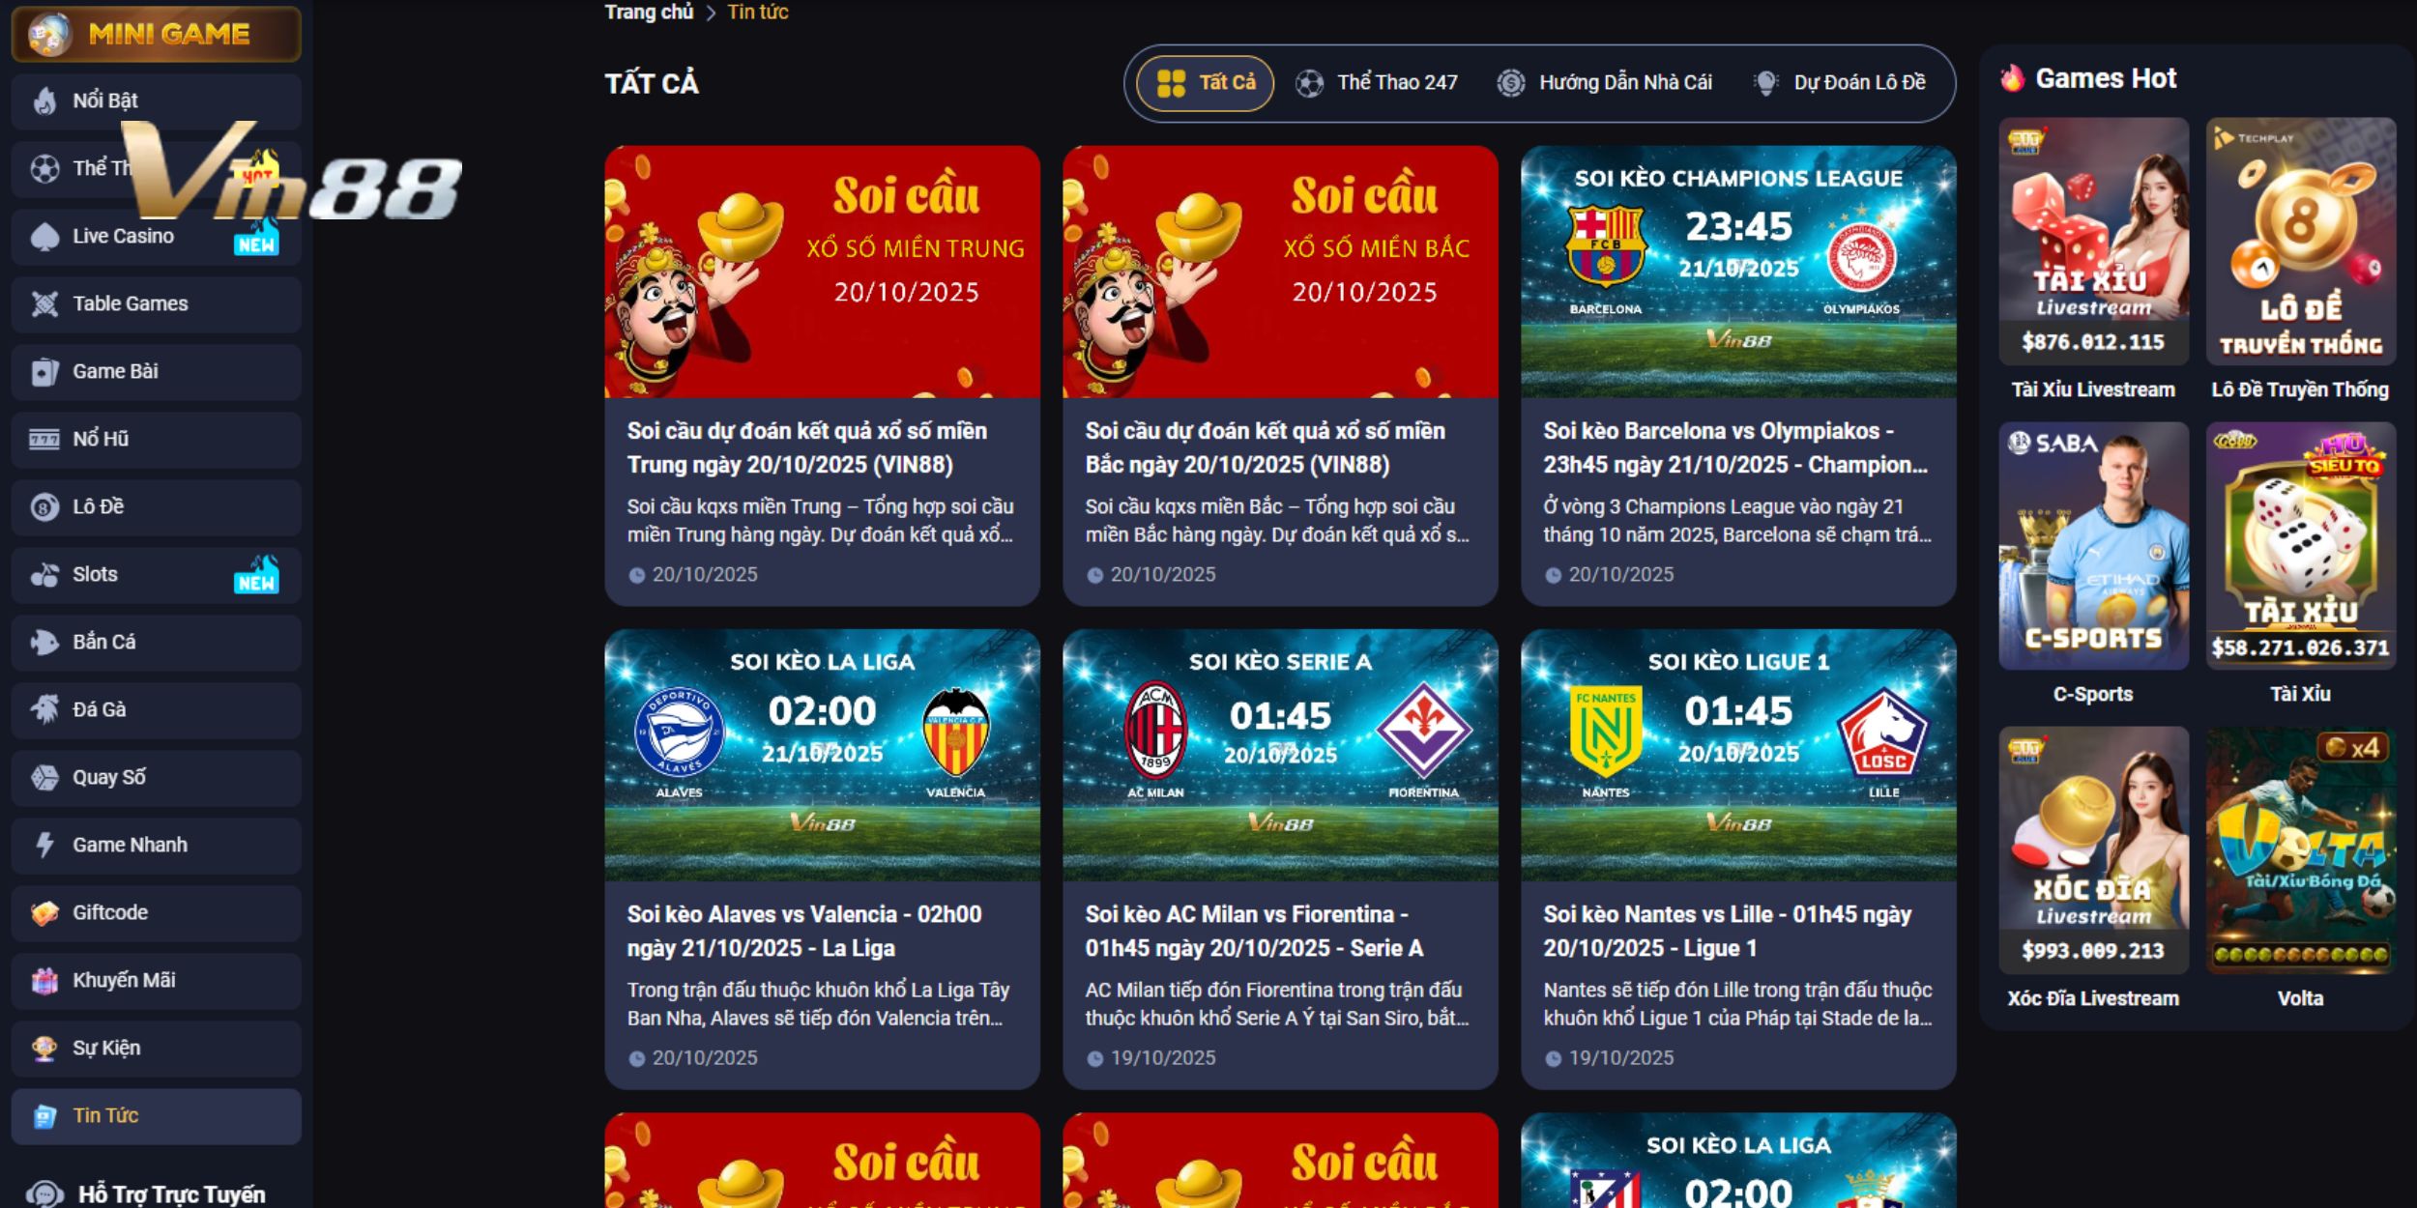This screenshot has height=1208, width=2417.
Task: Open the Dự Đoán Lô Đề tab
Action: [1840, 83]
